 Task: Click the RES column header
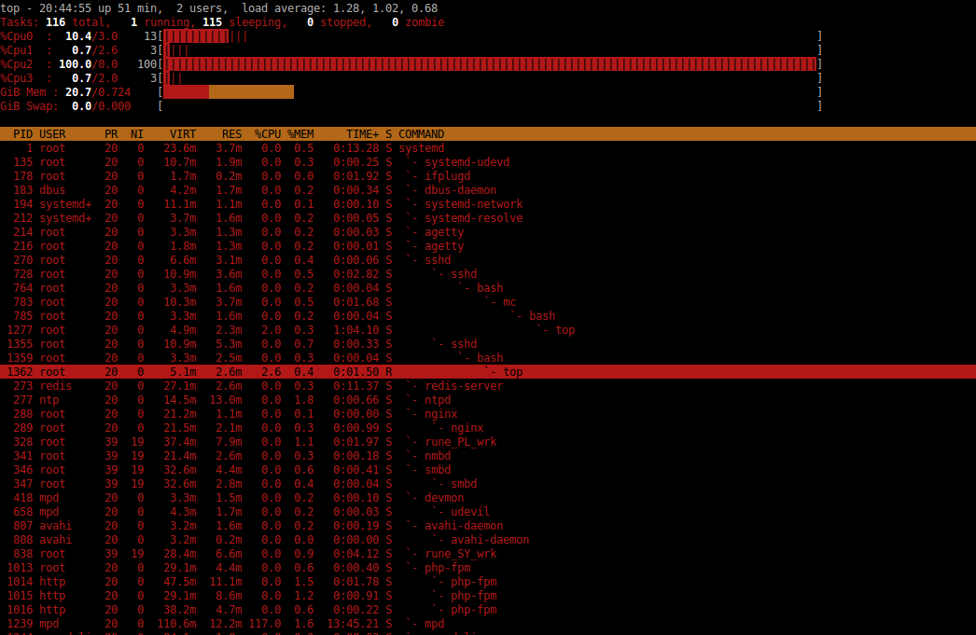pos(231,134)
